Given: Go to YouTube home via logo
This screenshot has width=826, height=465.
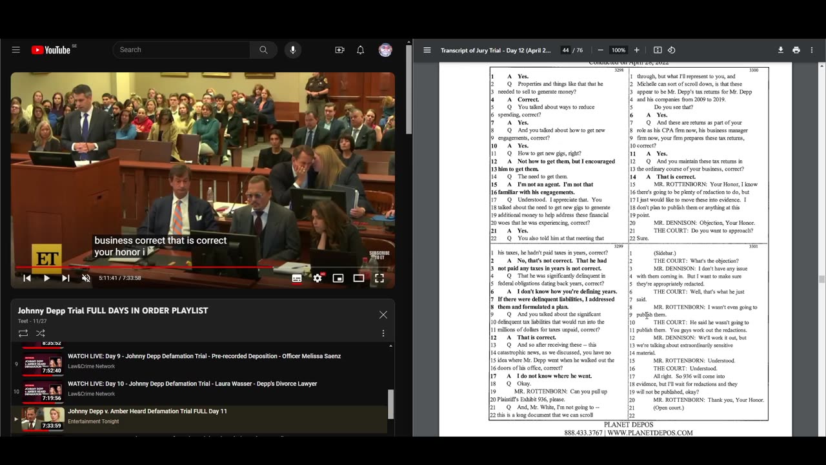Looking at the screenshot, I should [x=51, y=50].
